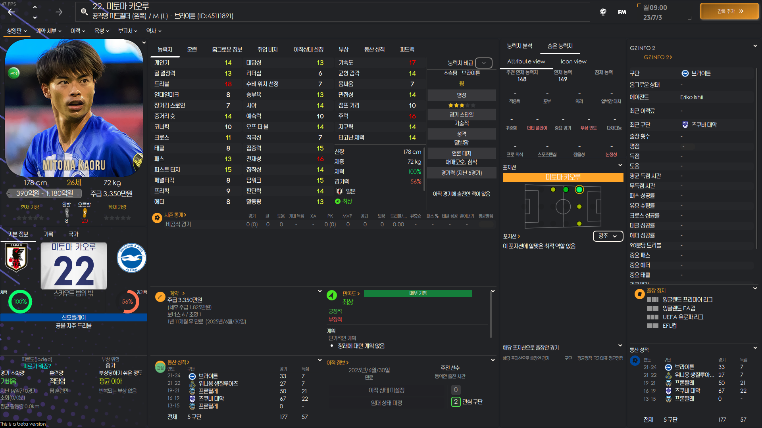
Task: Open the GZ INFO 2 link
Action: point(657,57)
